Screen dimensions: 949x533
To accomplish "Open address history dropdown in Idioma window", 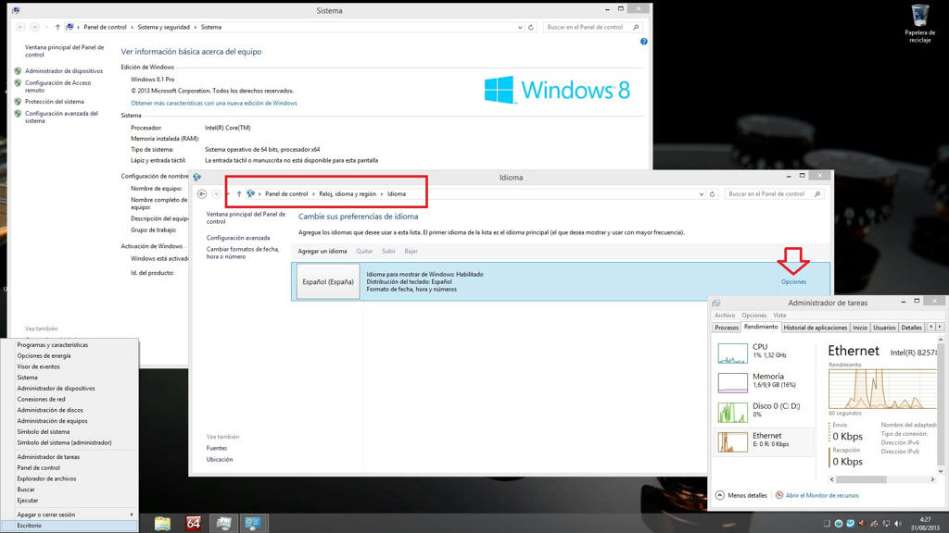I will 701,194.
